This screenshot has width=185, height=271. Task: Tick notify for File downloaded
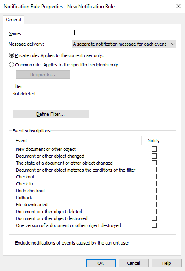pyautogui.click(x=154, y=205)
